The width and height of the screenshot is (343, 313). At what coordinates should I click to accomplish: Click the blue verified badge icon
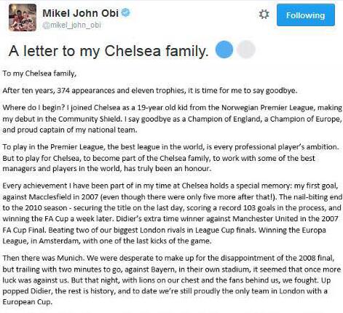[x=126, y=12]
